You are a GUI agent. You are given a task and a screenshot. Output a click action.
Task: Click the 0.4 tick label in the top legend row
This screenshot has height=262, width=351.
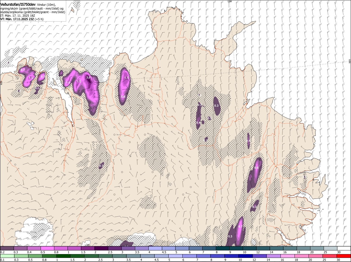pyautogui.click(x=29, y=252)
